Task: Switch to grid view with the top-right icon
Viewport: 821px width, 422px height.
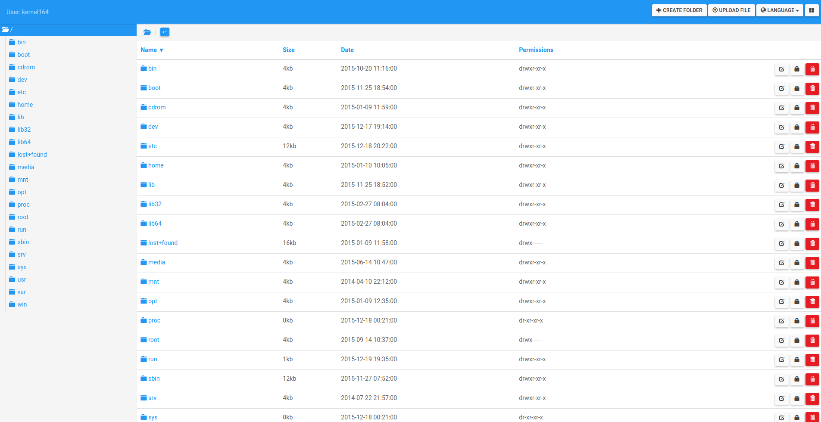Action: [812, 10]
